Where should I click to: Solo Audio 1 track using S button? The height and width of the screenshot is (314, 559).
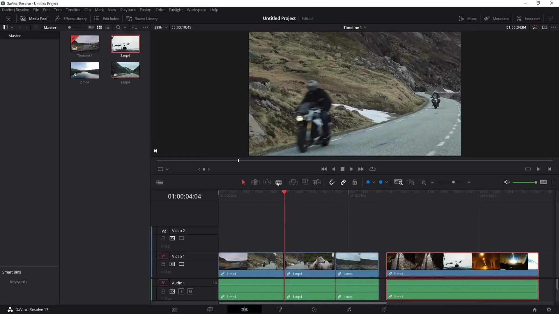182,291
